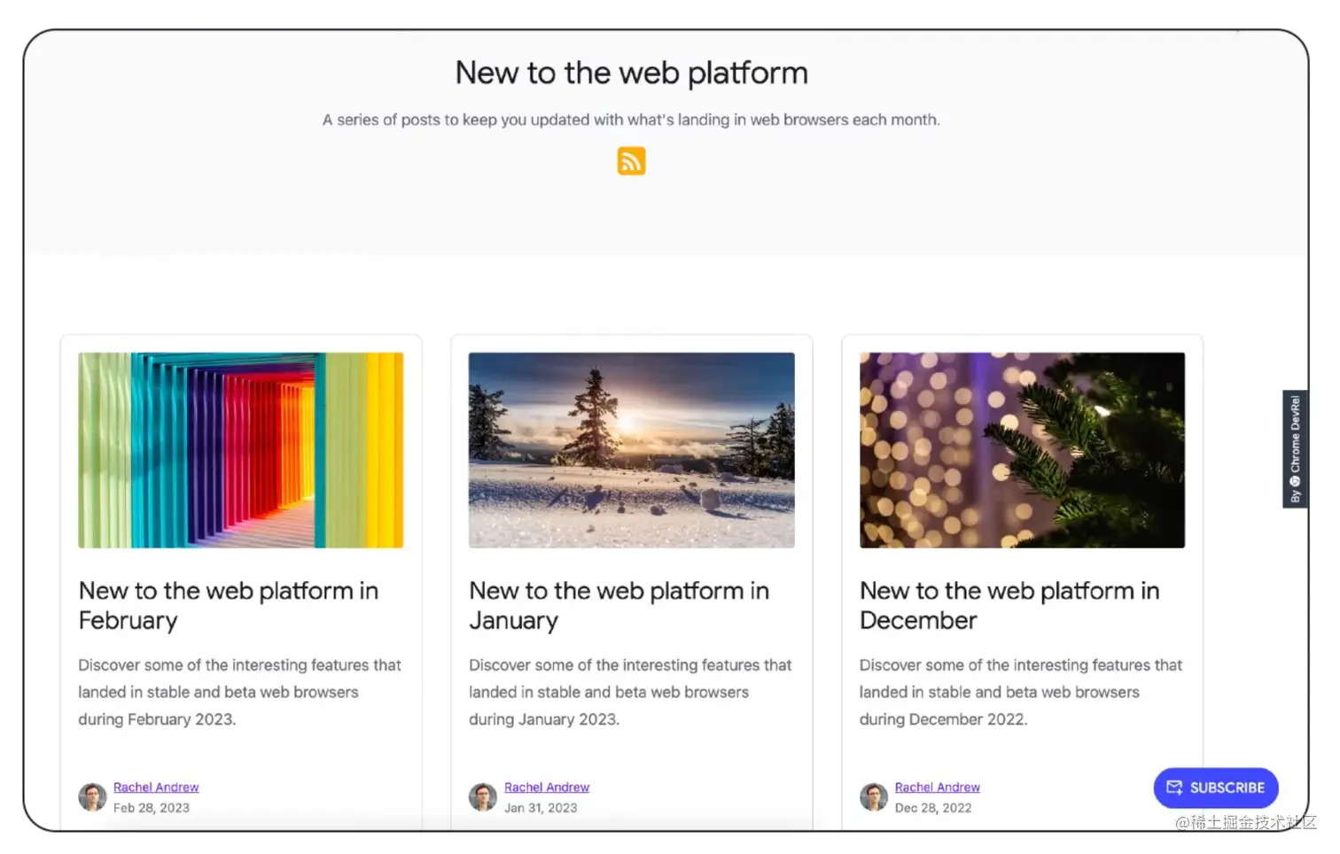Open the Rachel Andrew link dated Jan 31, 2023
The image size is (1340, 854).
pyautogui.click(x=547, y=788)
